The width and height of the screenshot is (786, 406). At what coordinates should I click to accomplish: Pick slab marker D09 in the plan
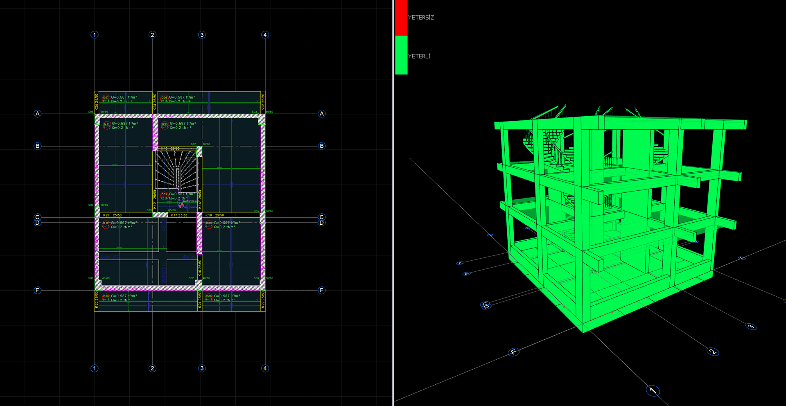(x=106, y=297)
